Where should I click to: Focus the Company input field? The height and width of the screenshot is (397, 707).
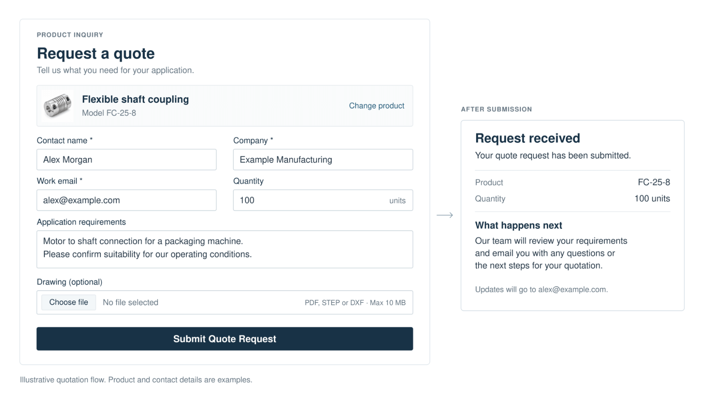(x=323, y=160)
